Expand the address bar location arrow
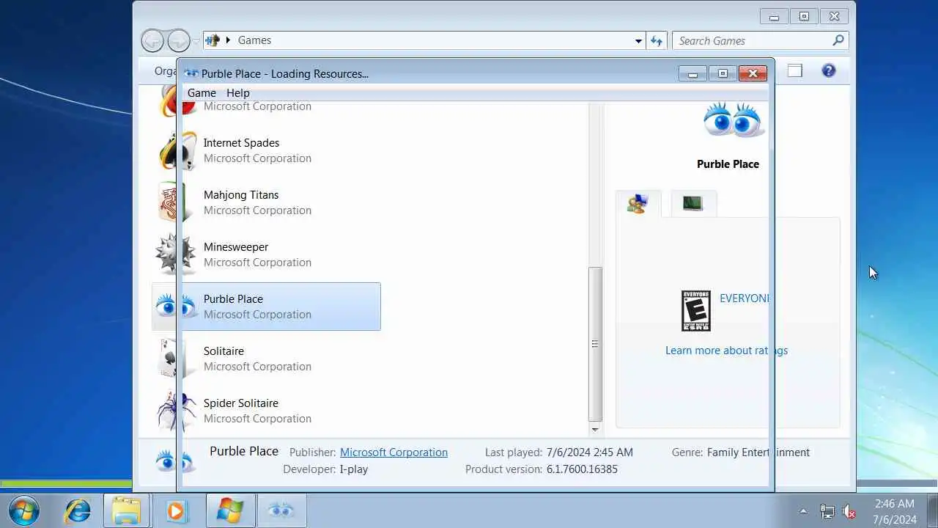The height and width of the screenshot is (528, 938). pos(228,40)
